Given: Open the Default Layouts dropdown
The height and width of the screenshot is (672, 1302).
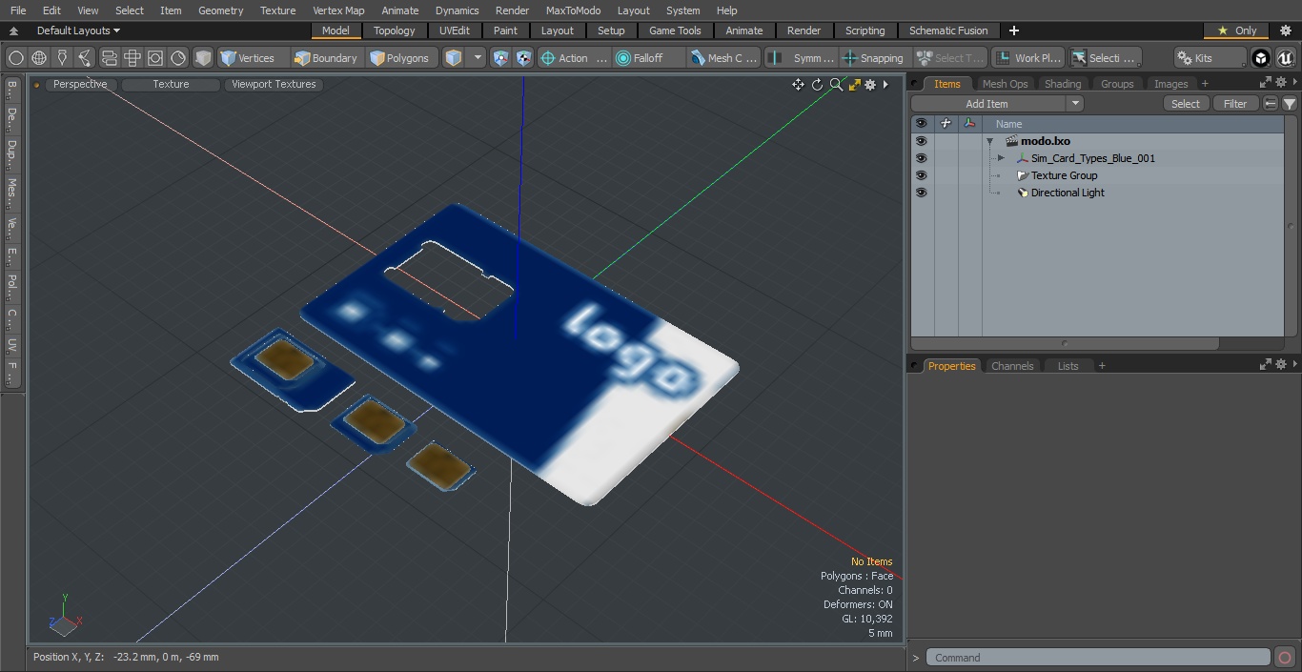Looking at the screenshot, I should tap(78, 31).
